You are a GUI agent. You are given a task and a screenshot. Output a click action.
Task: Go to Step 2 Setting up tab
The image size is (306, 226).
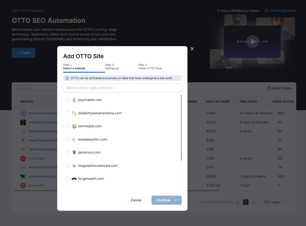point(112,66)
